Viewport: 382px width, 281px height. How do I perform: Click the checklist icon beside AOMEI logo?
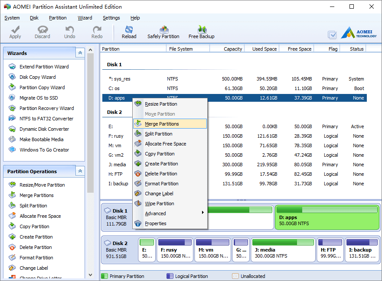[332, 35]
